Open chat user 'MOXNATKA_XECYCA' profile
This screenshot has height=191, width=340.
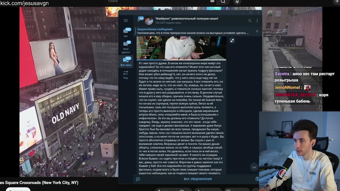point(295,95)
